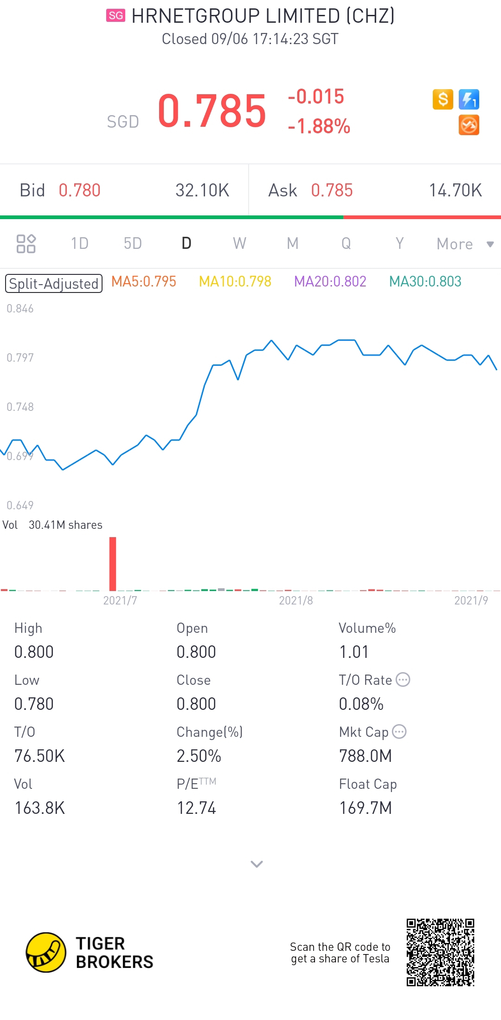Viewport: 501px width, 1020px height.
Task: Expand more stock details chevron
Action: (x=257, y=864)
